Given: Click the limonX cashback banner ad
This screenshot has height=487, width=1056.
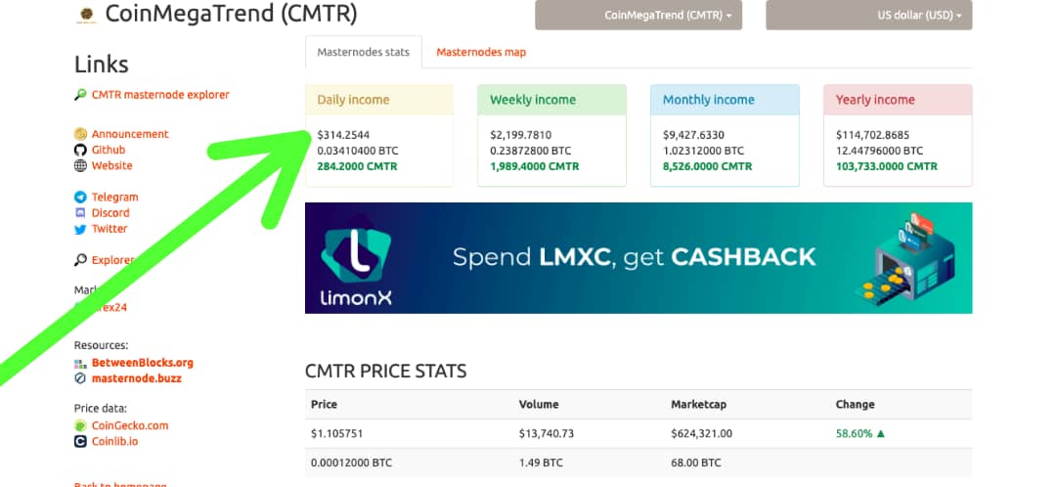Looking at the screenshot, I should pos(638,258).
